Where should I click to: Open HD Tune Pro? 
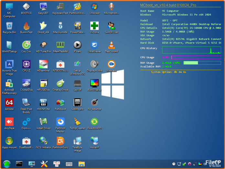pos(43,47)
